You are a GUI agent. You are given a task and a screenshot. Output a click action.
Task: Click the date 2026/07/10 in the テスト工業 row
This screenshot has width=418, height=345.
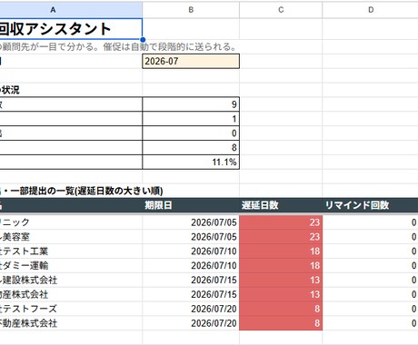click(x=191, y=251)
